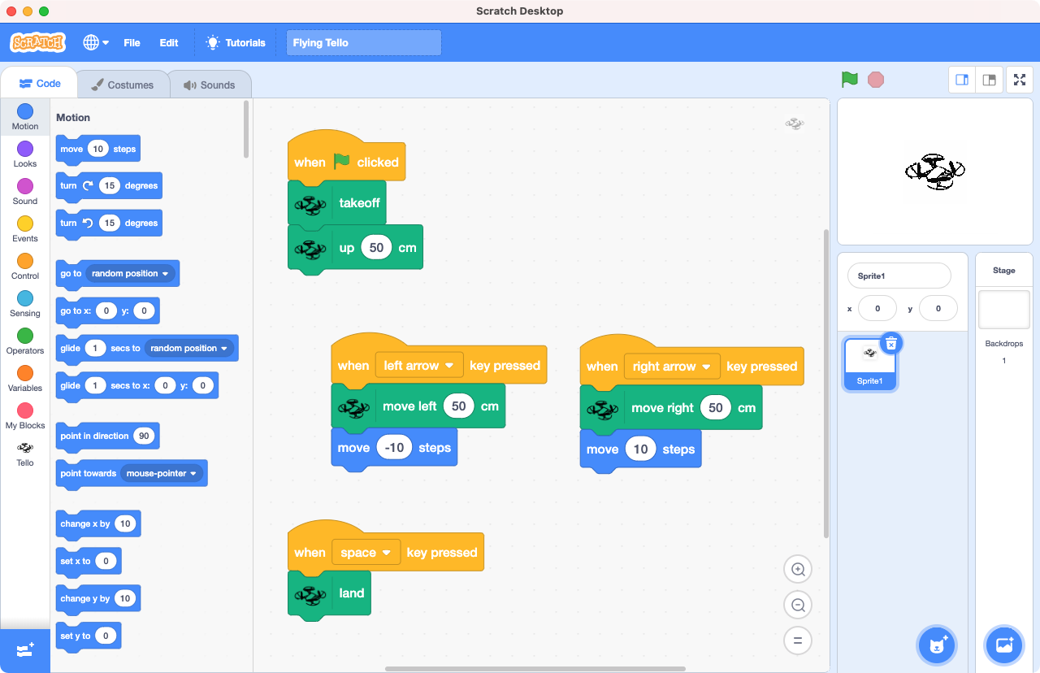
Task: Enter full screen stage mode
Action: point(1020,80)
